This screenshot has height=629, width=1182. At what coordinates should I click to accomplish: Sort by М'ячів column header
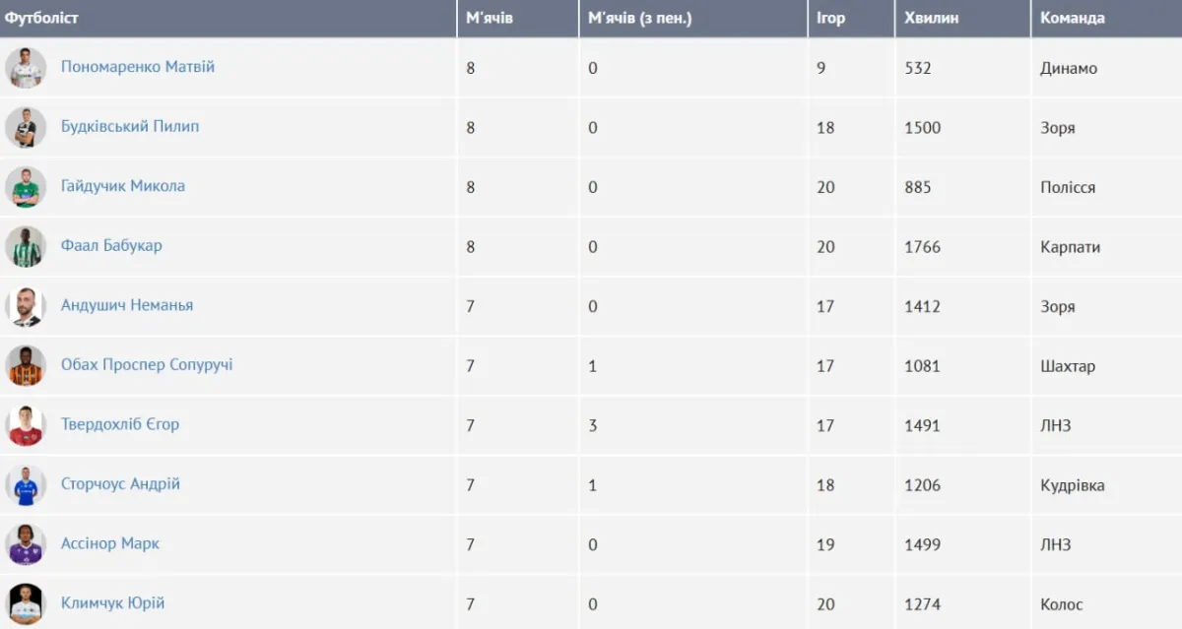(490, 18)
